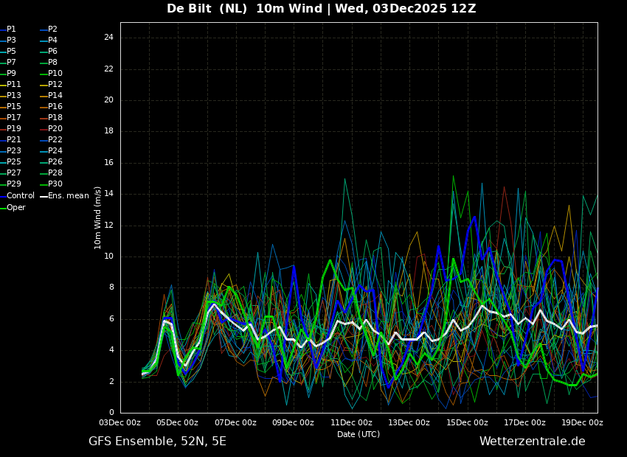Click the P14 legend entry
The width and height of the screenshot is (627, 457).
coord(55,96)
